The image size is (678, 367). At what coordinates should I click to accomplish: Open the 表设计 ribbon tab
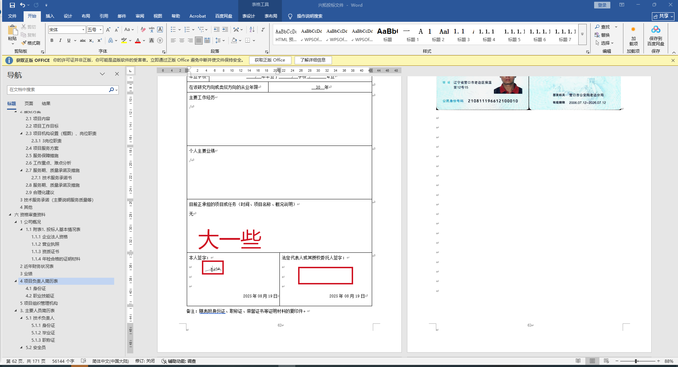tap(249, 16)
